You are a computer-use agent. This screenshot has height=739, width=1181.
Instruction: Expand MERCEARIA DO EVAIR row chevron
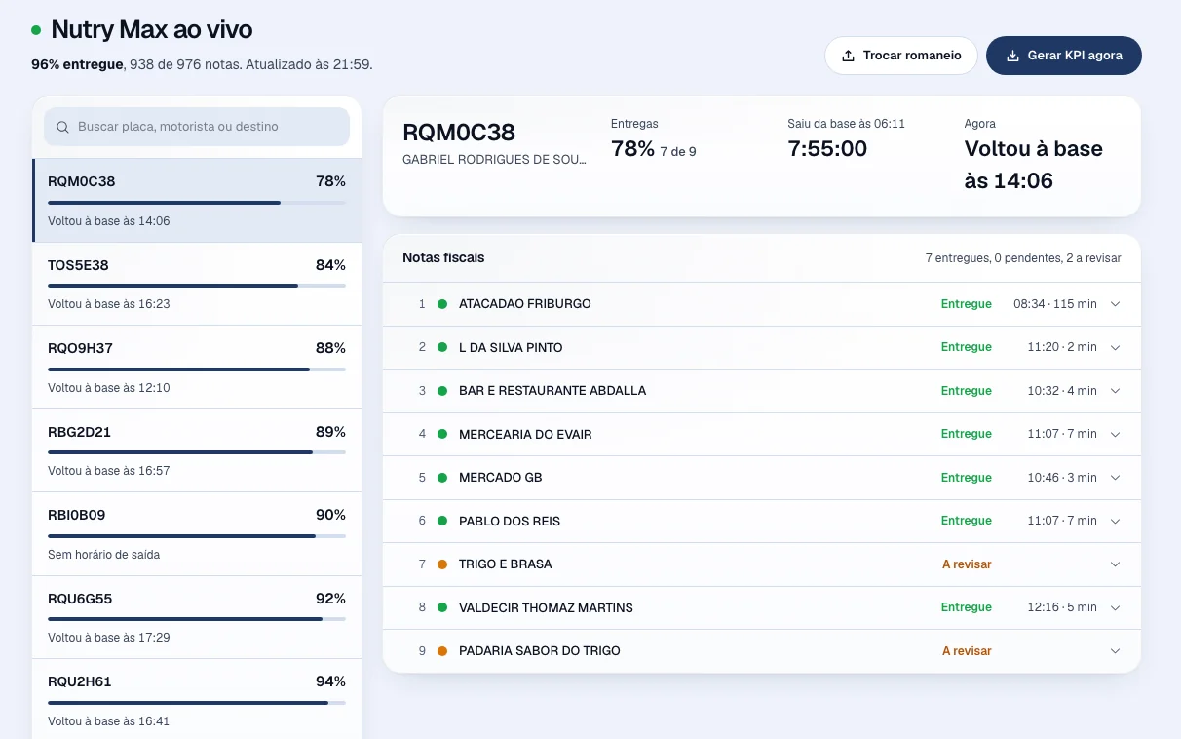(1116, 434)
